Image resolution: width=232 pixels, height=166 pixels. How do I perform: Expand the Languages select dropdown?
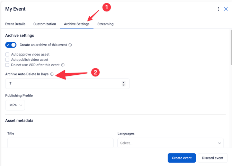tap(170, 143)
